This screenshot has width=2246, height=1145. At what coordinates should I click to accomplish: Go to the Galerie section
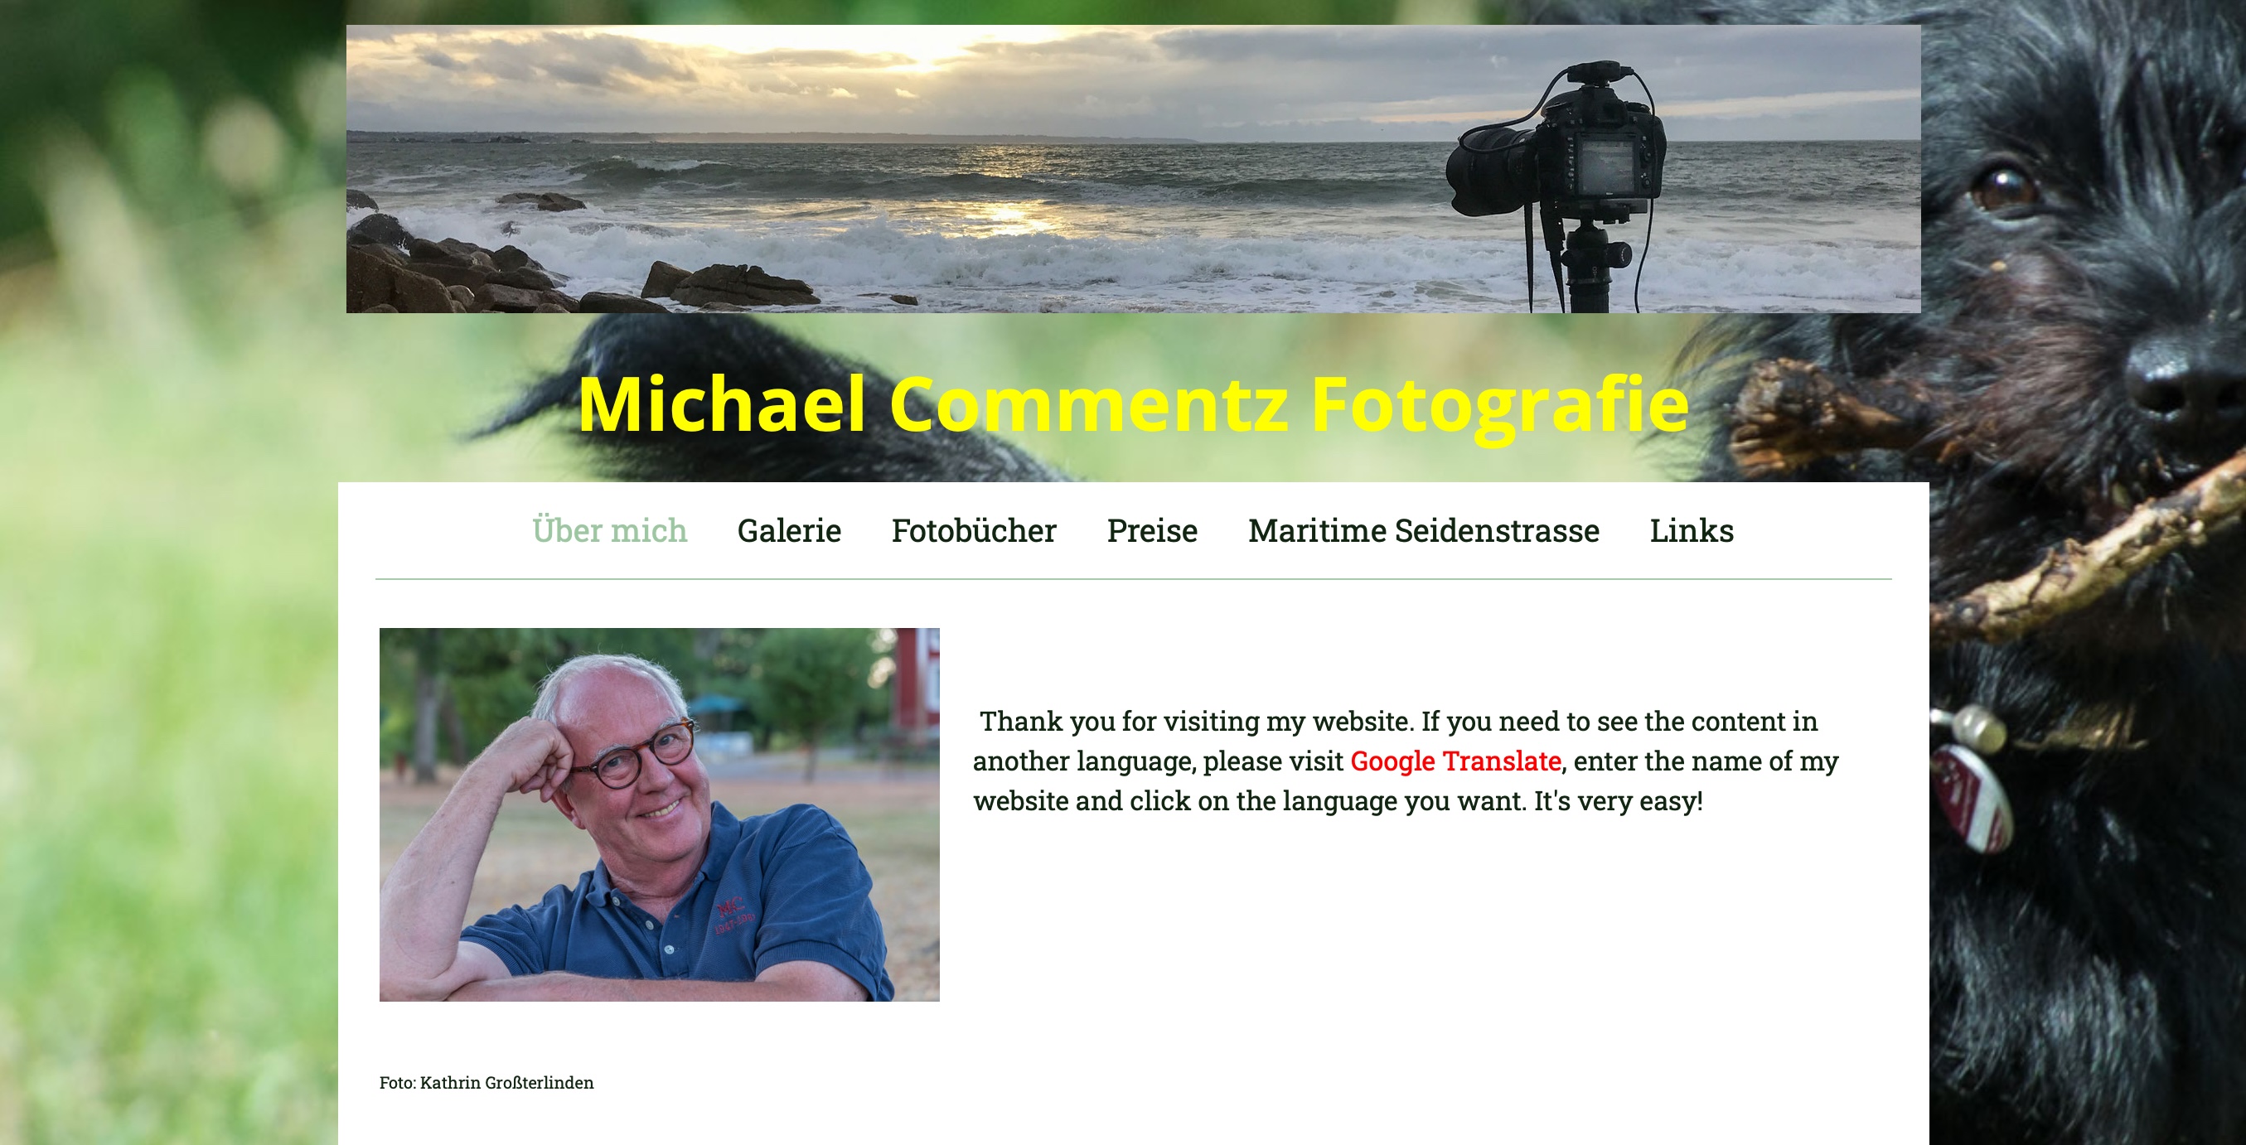(789, 531)
